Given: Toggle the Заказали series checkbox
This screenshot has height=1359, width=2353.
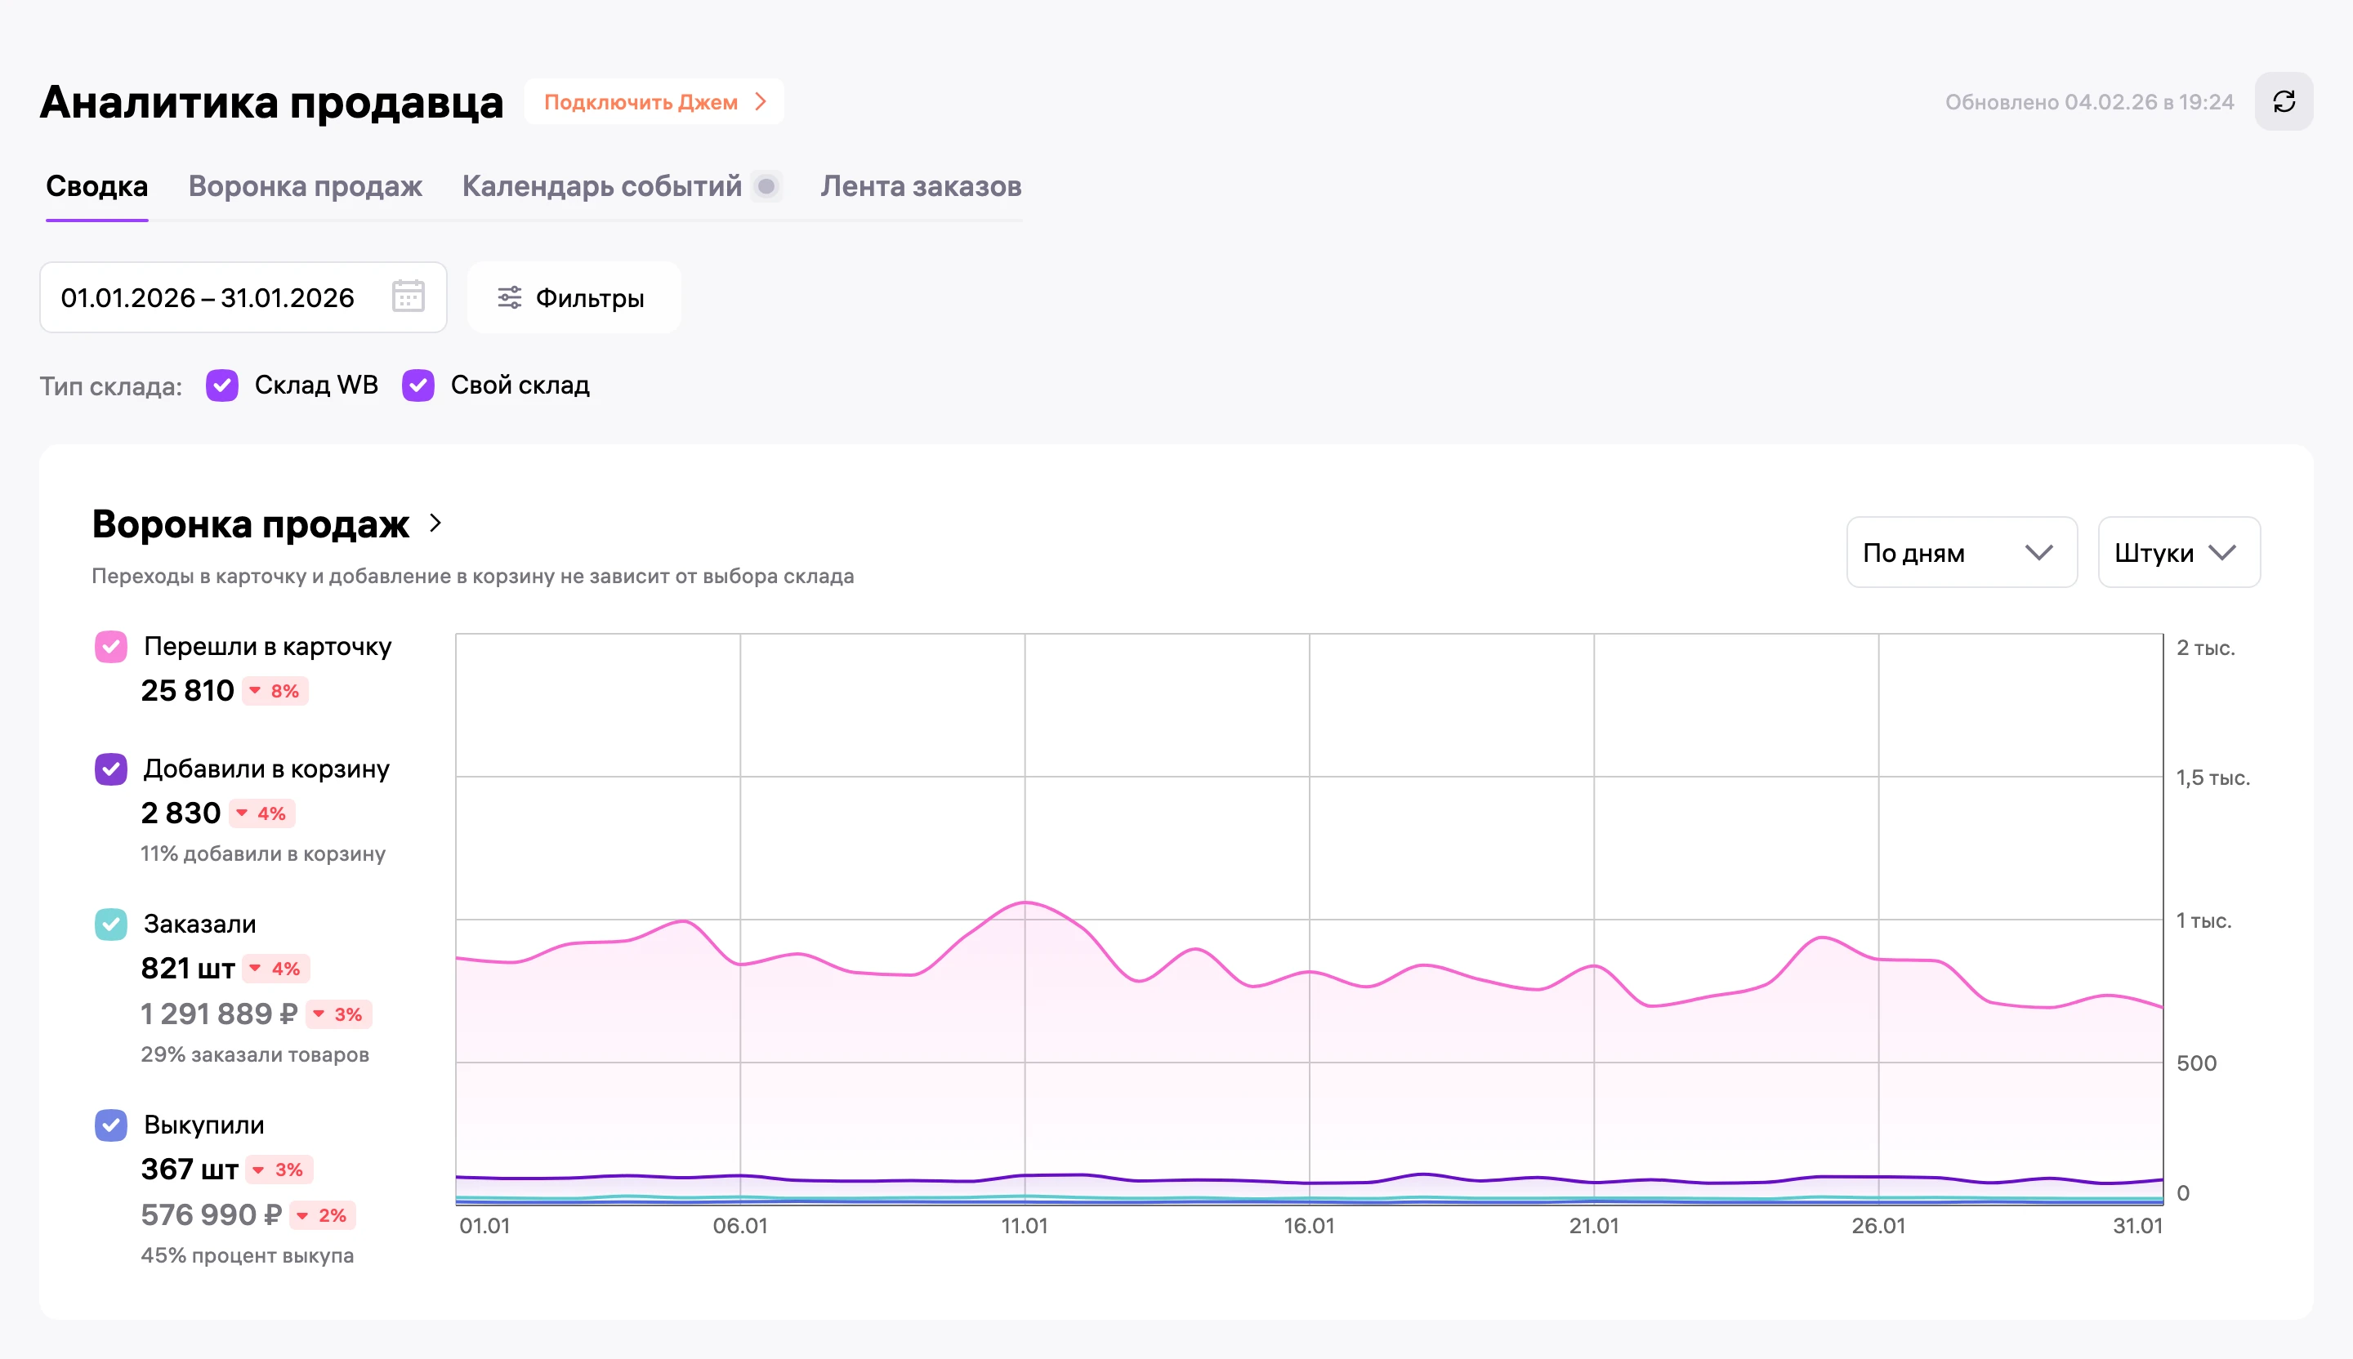Looking at the screenshot, I should [111, 924].
